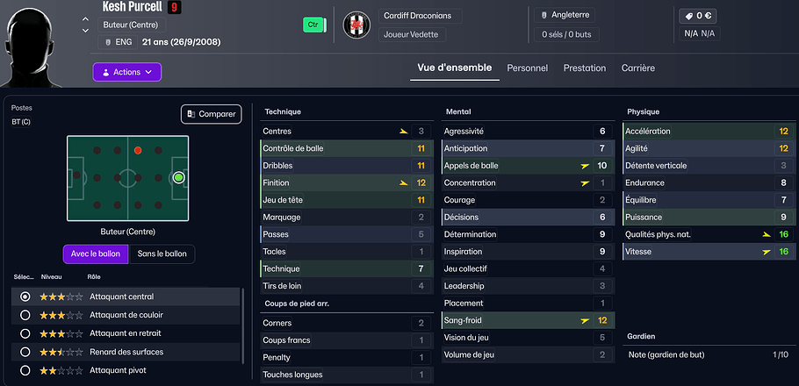Click the green Ctr contract badge

tap(312, 25)
